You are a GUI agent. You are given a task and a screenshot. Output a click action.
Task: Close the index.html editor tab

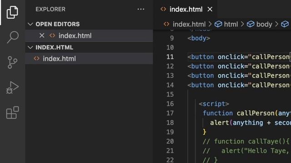[210, 9]
